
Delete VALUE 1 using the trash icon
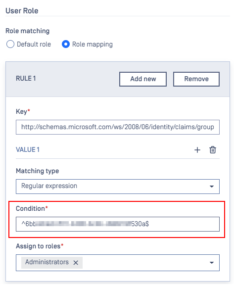click(x=212, y=150)
